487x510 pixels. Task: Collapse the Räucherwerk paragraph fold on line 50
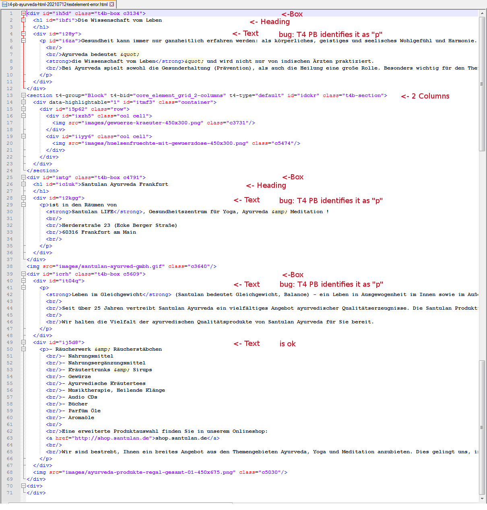coord(23,349)
